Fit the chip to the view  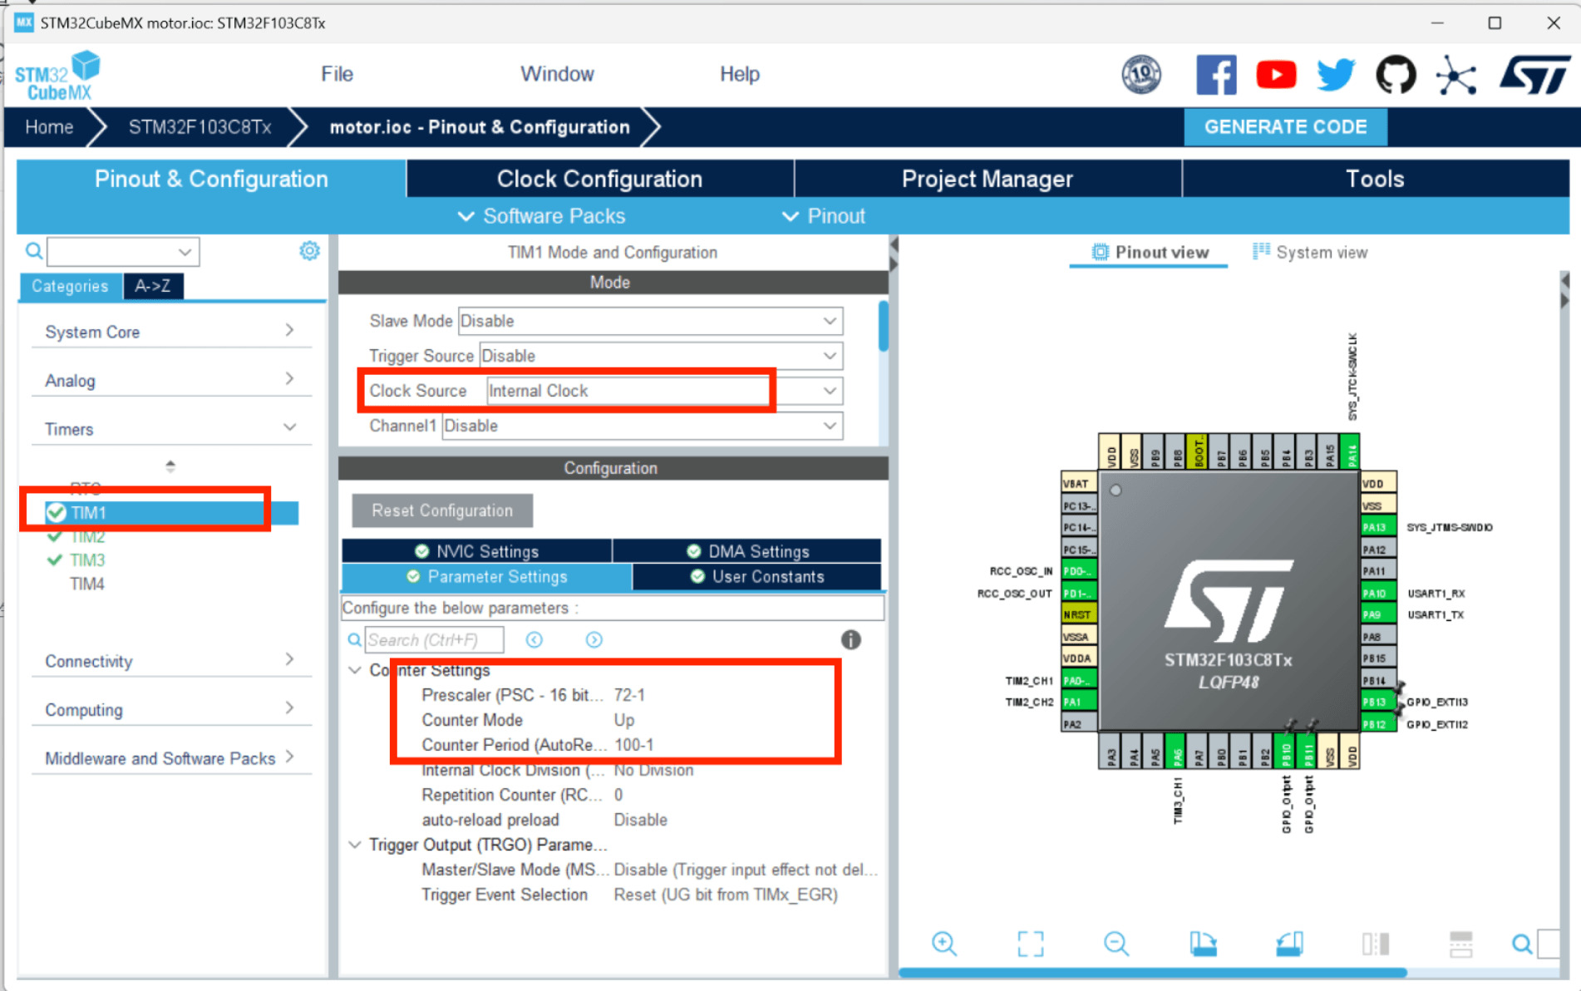(x=1031, y=944)
